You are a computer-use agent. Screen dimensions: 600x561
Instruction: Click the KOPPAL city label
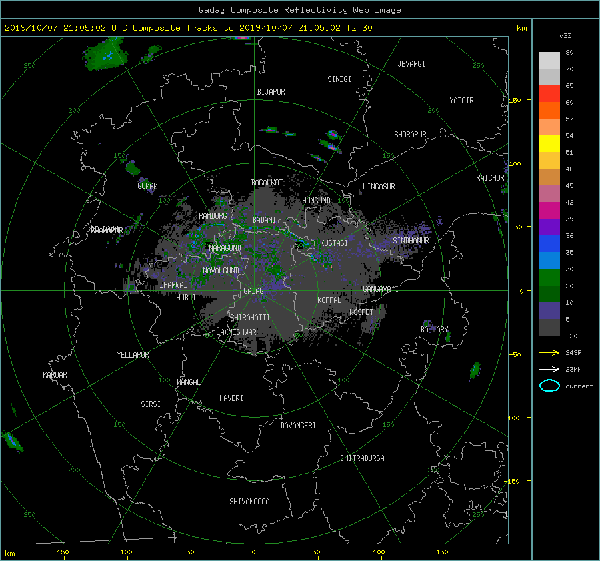point(329,300)
